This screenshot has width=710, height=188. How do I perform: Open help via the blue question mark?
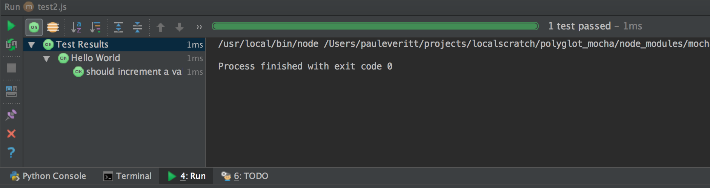11,153
